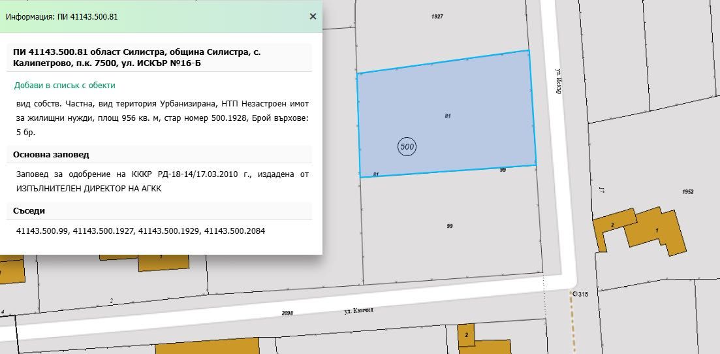Click the popup header 'Информация: ПИ 41143.500.81'
The image size is (720, 354).
pos(62,16)
